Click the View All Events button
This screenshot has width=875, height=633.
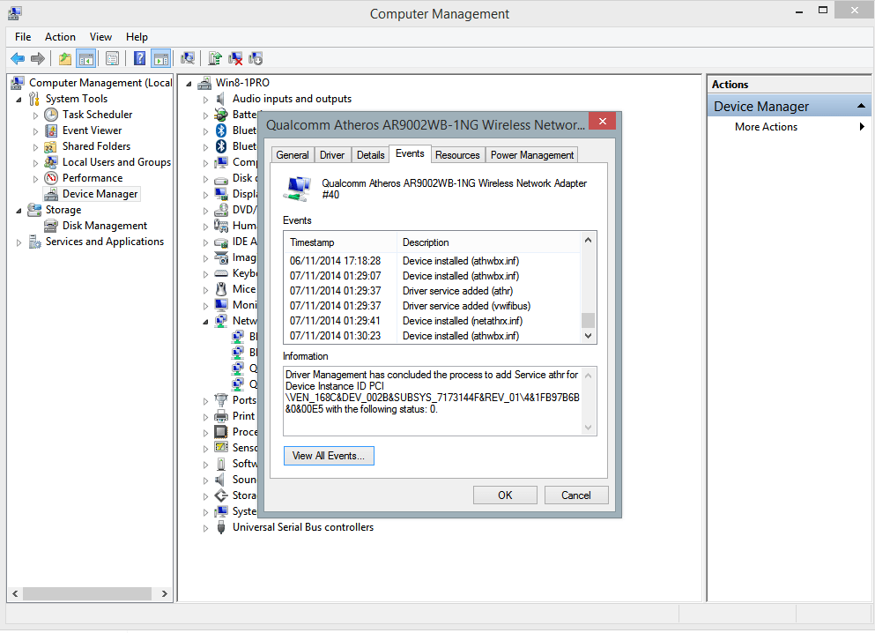(x=329, y=456)
